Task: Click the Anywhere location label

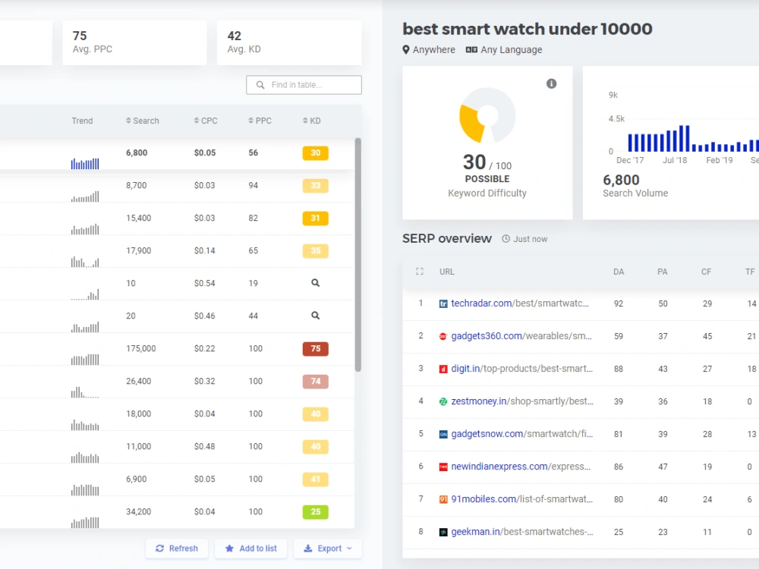Action: point(433,49)
